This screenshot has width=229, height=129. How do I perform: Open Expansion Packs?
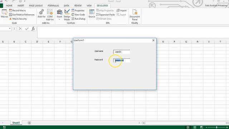[x=106, y=15]
